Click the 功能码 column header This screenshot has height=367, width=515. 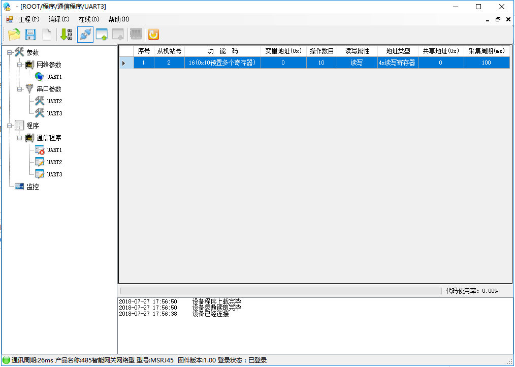222,51
